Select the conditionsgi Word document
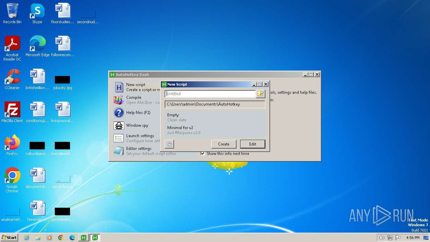This screenshot has width=430, height=242. (37, 112)
